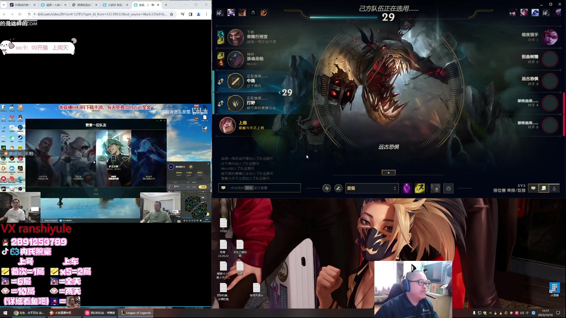Image resolution: width=566 pixels, height=318 pixels.
Task: Click swap arrows on the 中路 row
Action: [221, 82]
